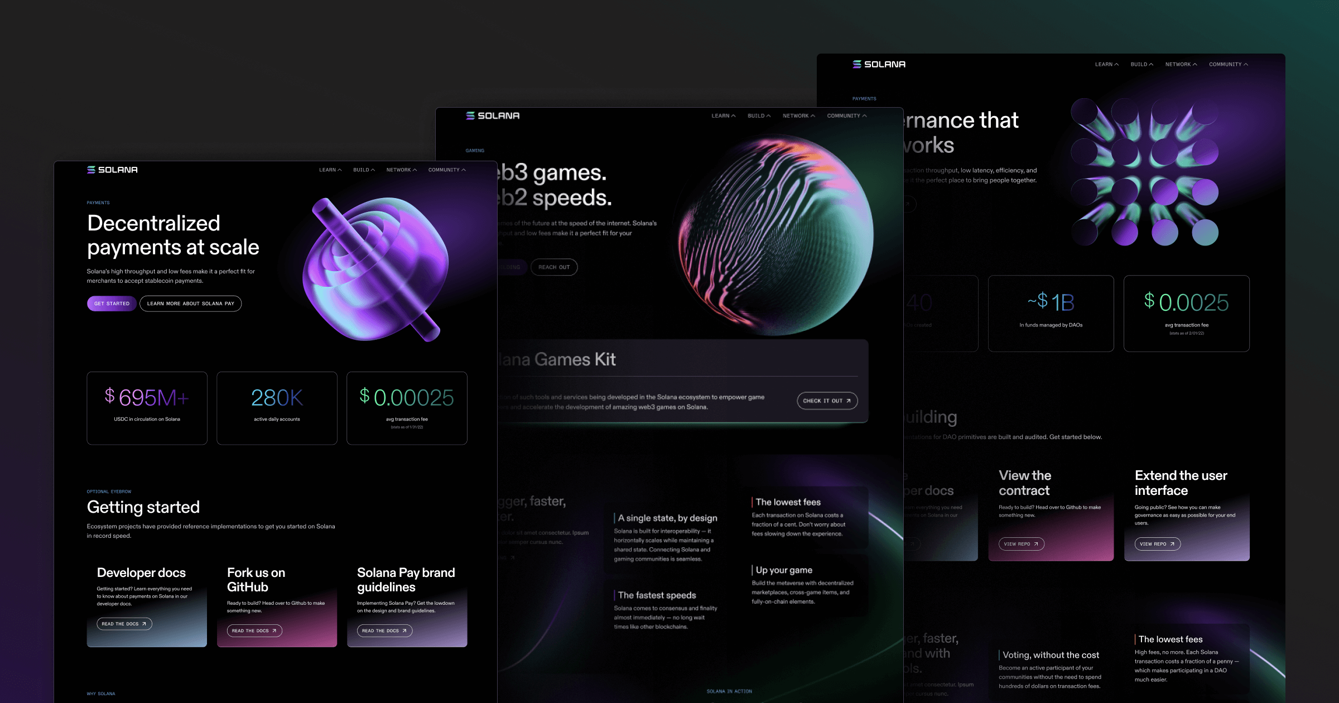Image resolution: width=1339 pixels, height=703 pixels.
Task: Click the arrow icon on Extend the user interface VIEW REPO
Action: (1172, 544)
